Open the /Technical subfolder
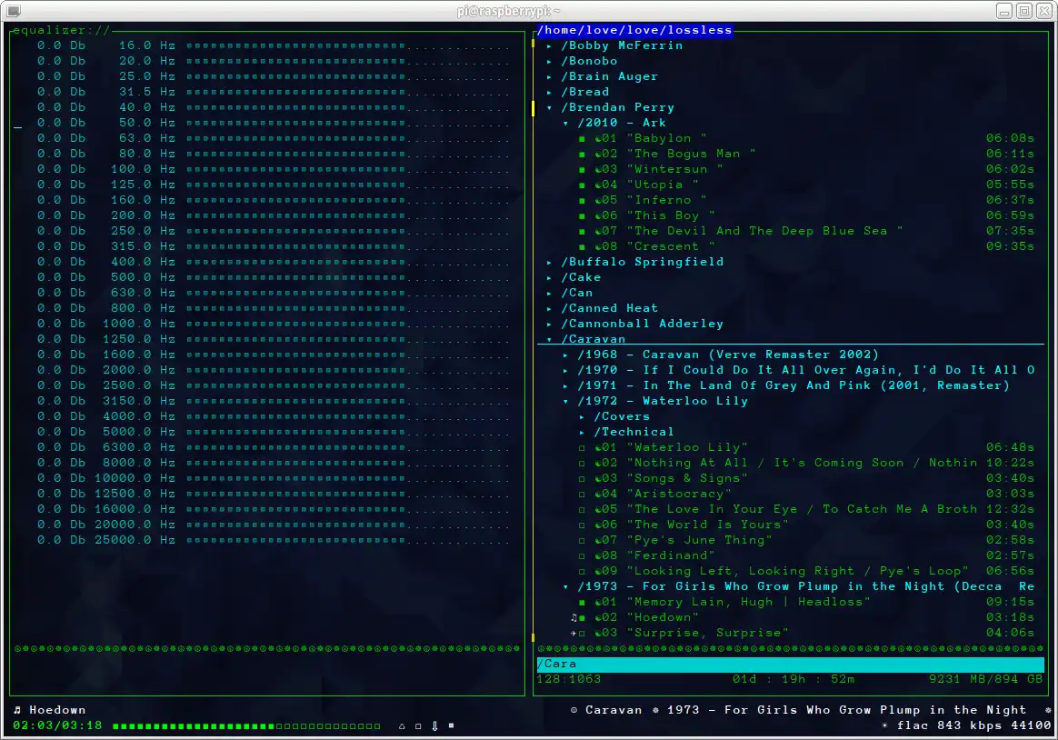This screenshot has height=740, width=1058. 634,432
